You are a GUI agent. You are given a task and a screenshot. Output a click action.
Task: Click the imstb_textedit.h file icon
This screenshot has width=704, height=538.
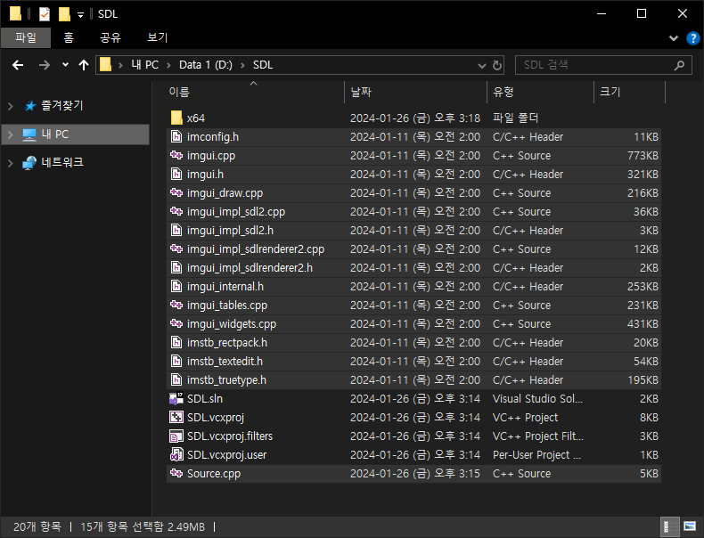click(176, 362)
